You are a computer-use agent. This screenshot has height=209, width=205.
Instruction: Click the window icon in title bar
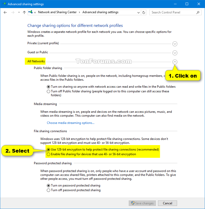click(4, 4)
